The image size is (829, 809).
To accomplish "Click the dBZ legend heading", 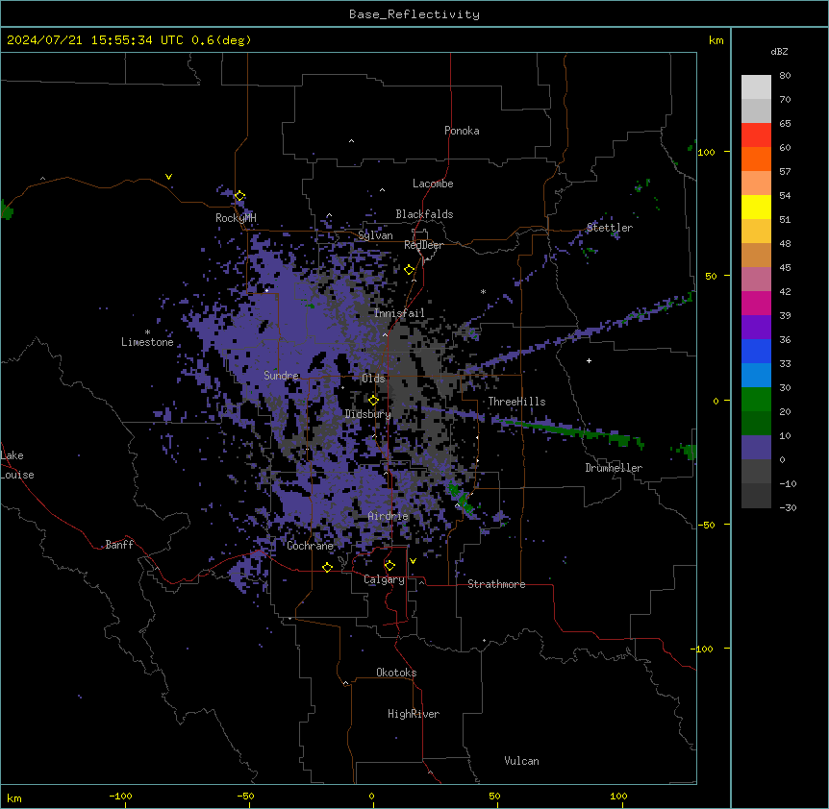I will point(779,51).
